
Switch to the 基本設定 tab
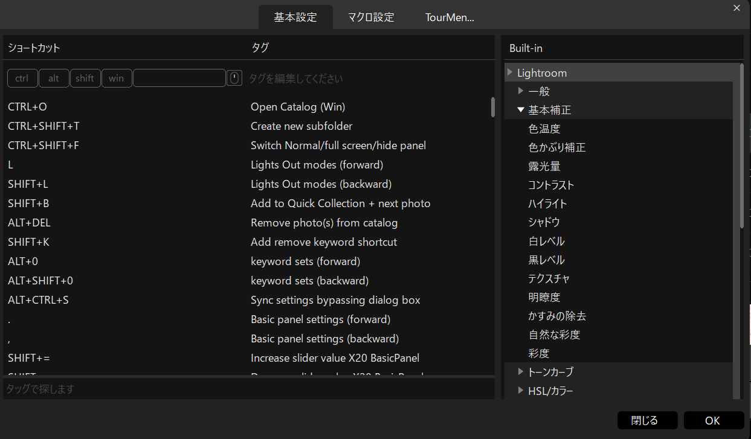[x=295, y=17]
